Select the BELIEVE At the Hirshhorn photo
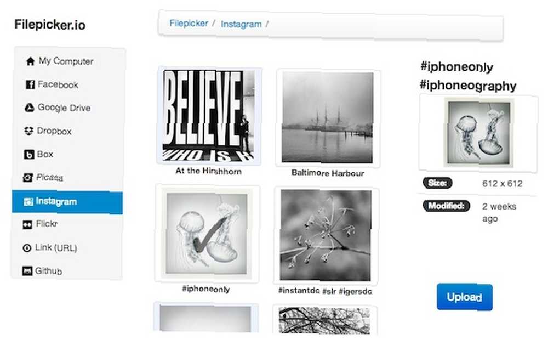 point(209,115)
